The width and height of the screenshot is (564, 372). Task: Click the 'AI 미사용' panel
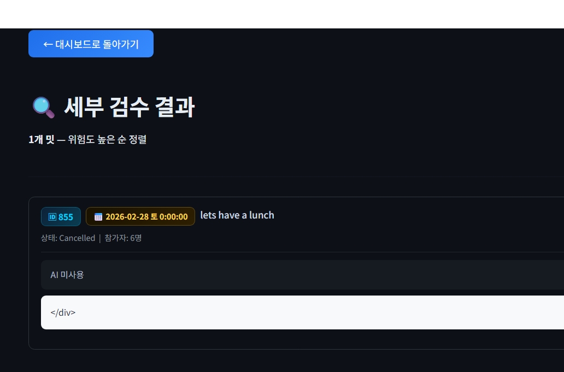(303, 275)
